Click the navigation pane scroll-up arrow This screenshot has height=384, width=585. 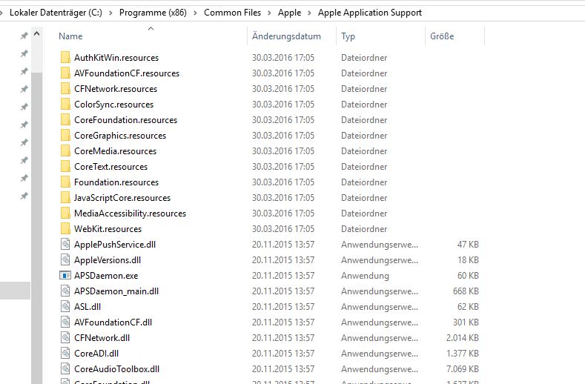[36, 34]
